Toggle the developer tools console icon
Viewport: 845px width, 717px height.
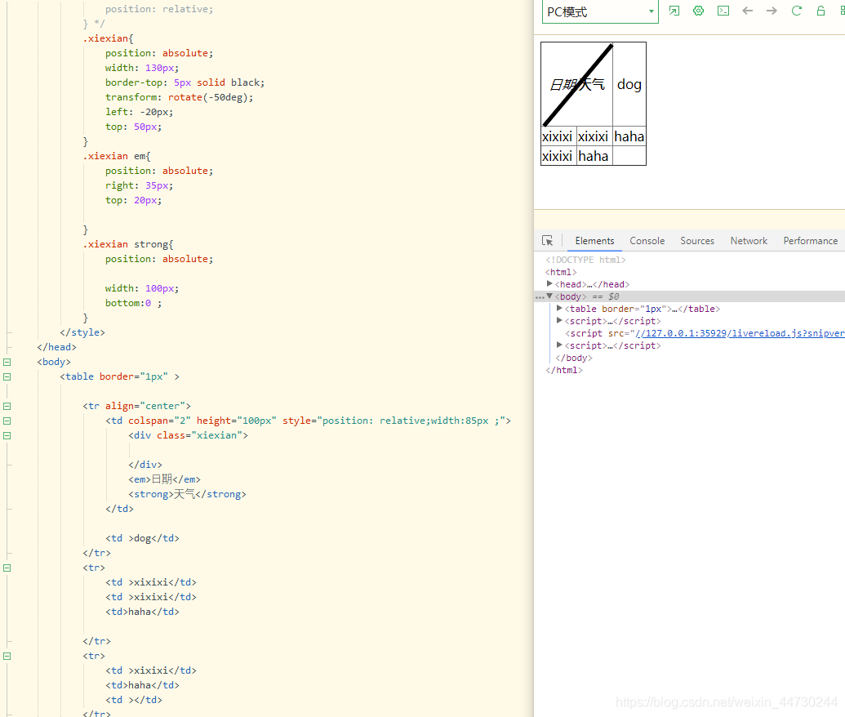(723, 11)
